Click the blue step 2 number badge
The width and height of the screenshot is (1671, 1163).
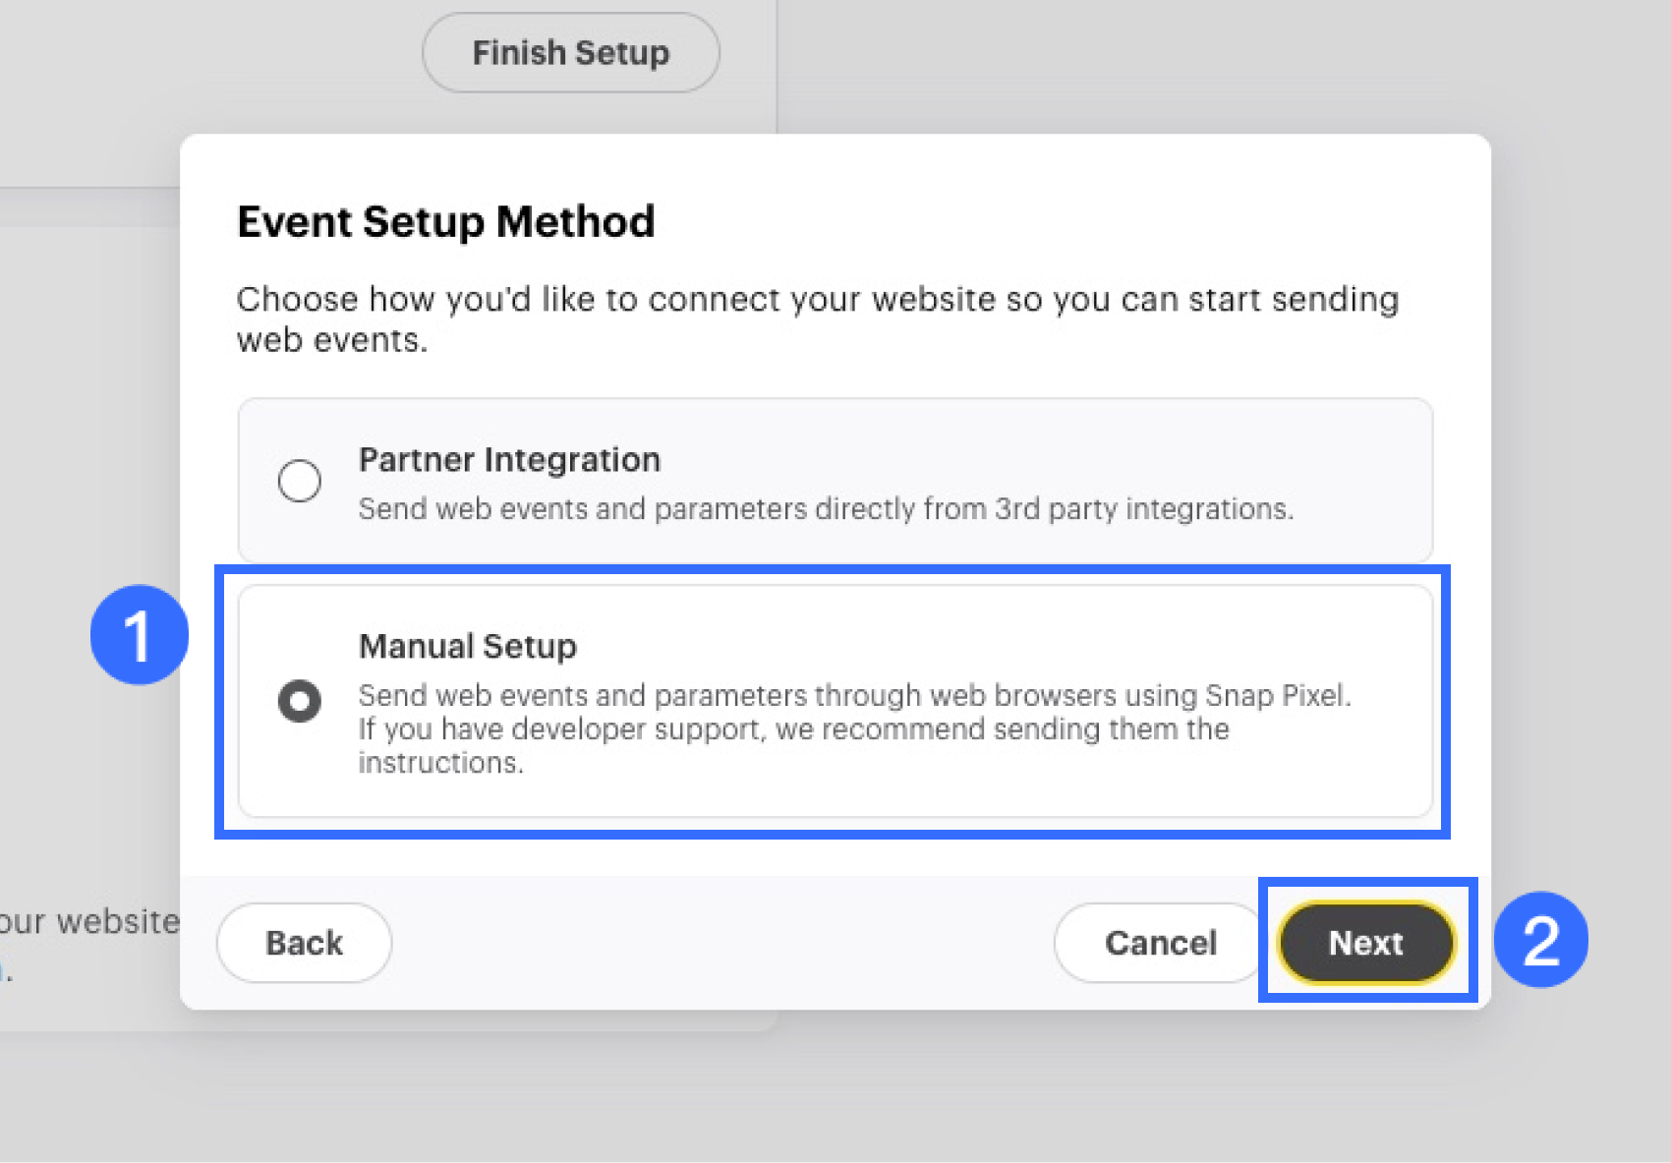pos(1540,940)
